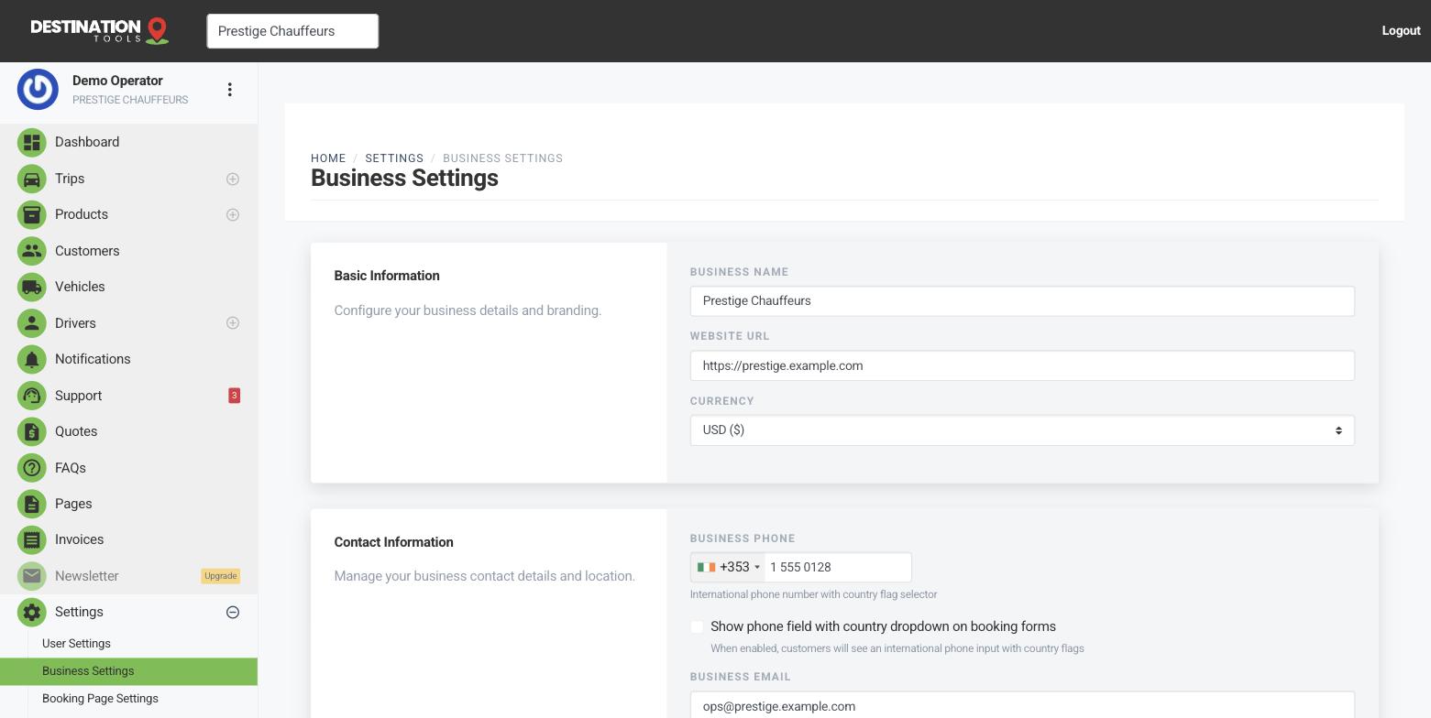Click the Drivers person icon
The height and width of the screenshot is (718, 1431).
tap(31, 323)
